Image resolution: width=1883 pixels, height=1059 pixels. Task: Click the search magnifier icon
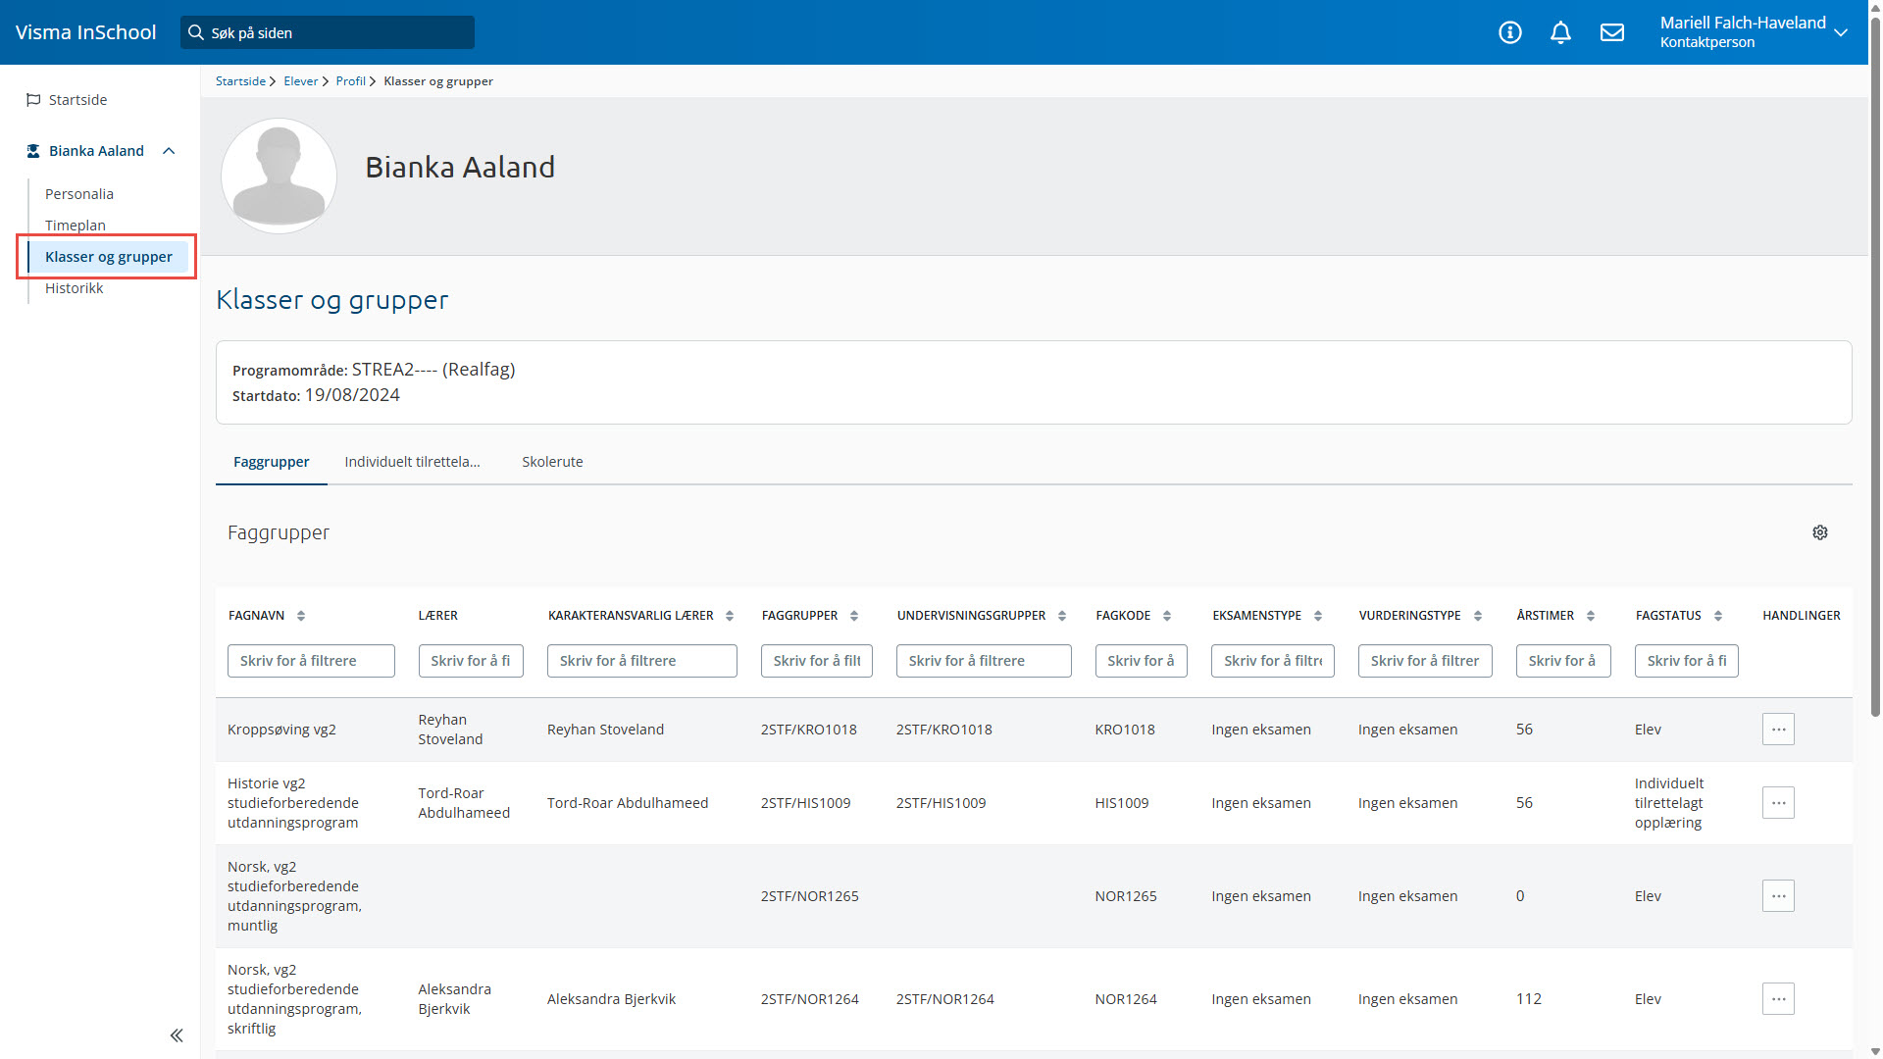pos(196,32)
